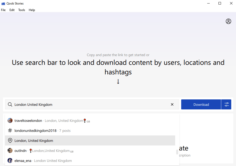This screenshot has height=166, width=236.
Task: Minimize the Qoob Stories window
Action: (x=208, y=3)
